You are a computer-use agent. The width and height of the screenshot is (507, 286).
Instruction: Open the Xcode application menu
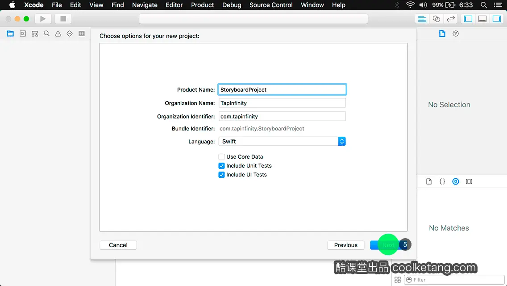pos(33,5)
